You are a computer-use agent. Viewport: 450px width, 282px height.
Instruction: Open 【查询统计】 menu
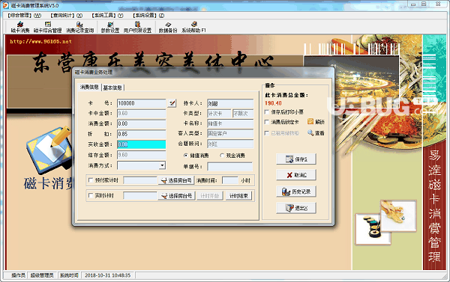pos(66,16)
